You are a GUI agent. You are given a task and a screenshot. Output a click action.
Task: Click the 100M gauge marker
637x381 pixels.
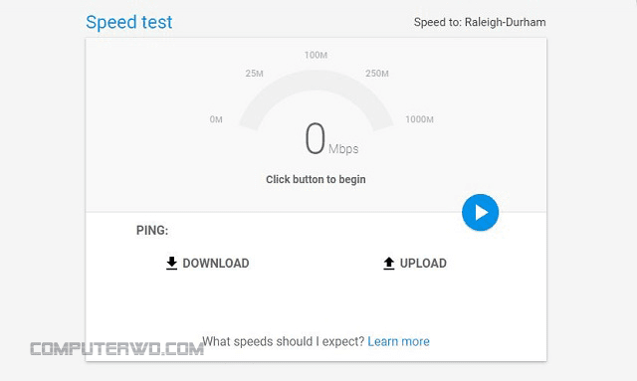pyautogui.click(x=317, y=55)
